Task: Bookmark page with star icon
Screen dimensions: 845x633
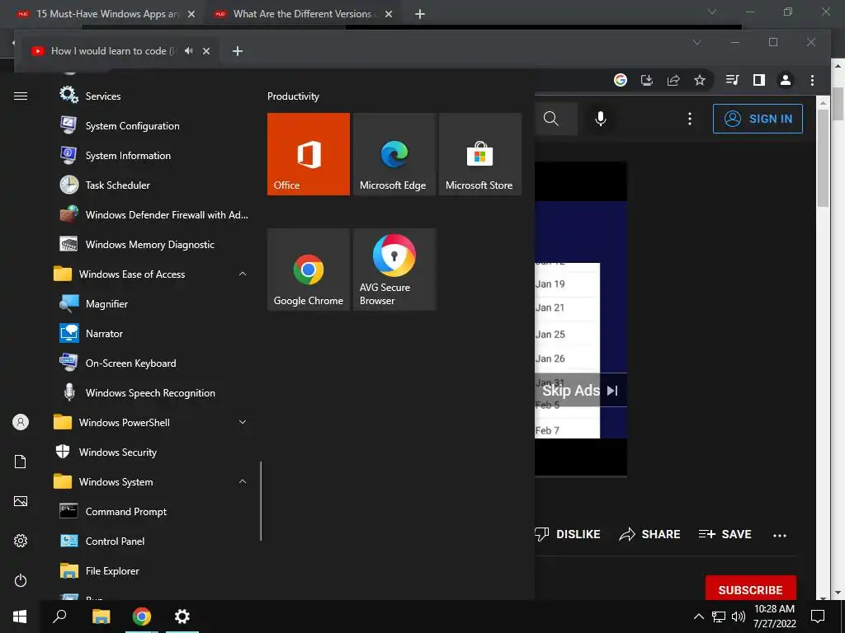Action: pyautogui.click(x=700, y=80)
